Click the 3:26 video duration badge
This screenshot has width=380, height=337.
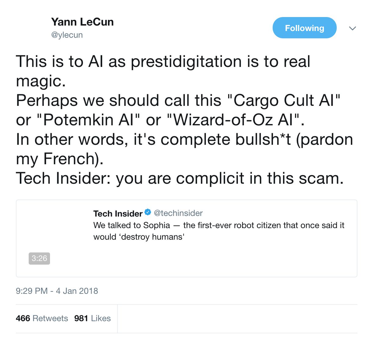(x=39, y=258)
